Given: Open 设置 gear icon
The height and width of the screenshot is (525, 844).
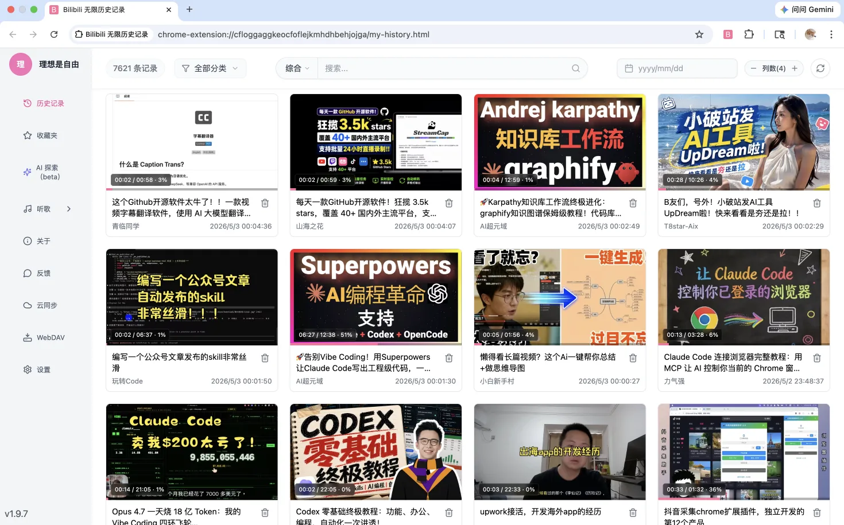Looking at the screenshot, I should [27, 370].
